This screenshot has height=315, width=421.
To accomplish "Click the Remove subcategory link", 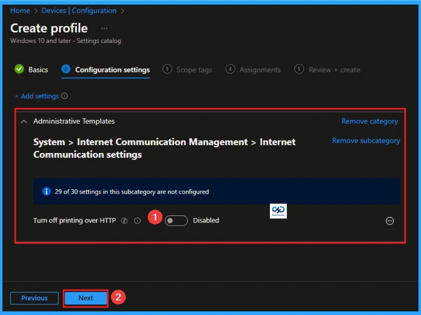I will click(x=366, y=140).
